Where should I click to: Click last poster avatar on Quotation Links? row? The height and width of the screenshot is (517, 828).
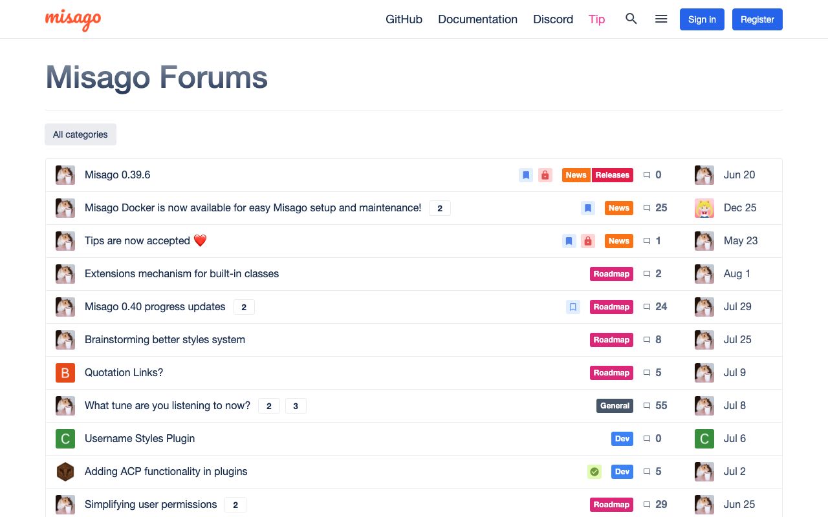(x=704, y=373)
